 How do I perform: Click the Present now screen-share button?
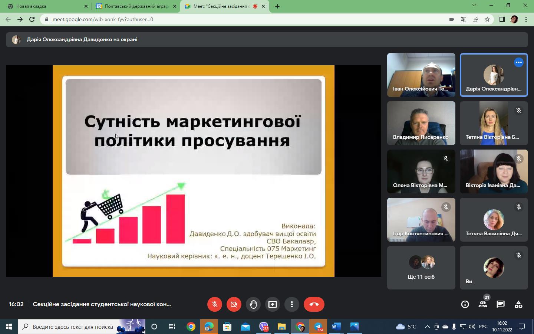[273, 304]
